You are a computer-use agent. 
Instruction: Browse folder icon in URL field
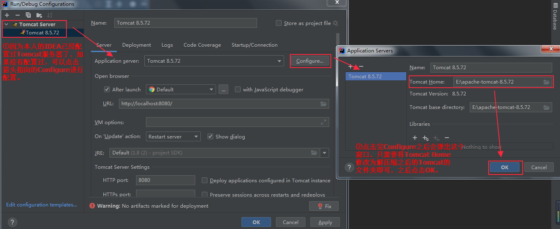click(323, 104)
